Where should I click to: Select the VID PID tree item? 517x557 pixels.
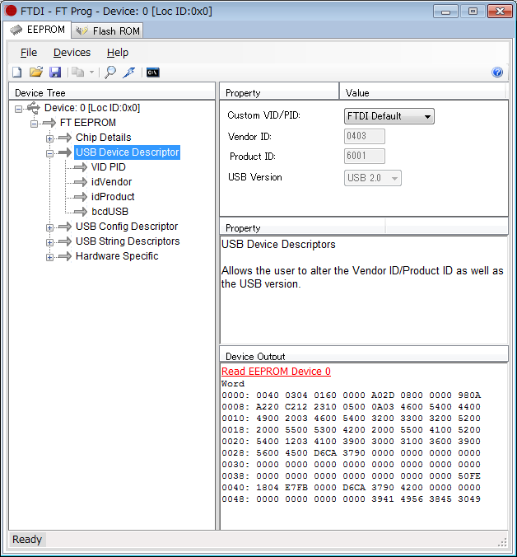point(108,167)
